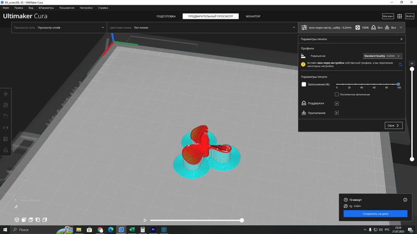
Task: Enable Постепенное заполнение checkbox
Action: pyautogui.click(x=337, y=95)
